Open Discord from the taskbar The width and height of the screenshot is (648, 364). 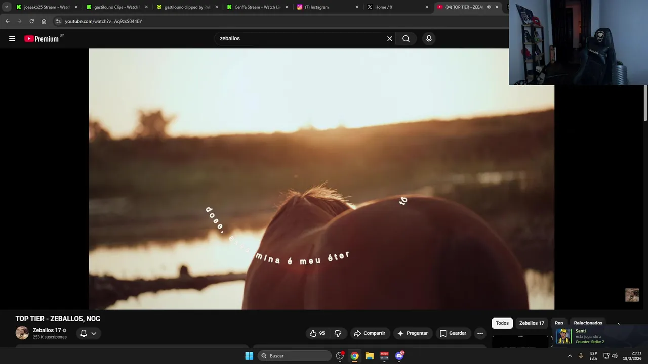pyautogui.click(x=399, y=356)
